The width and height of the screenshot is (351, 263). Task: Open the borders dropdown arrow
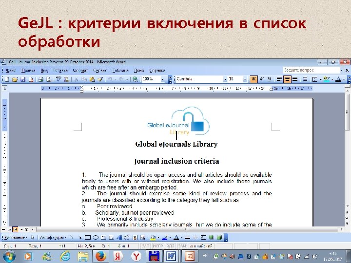pos(321,79)
